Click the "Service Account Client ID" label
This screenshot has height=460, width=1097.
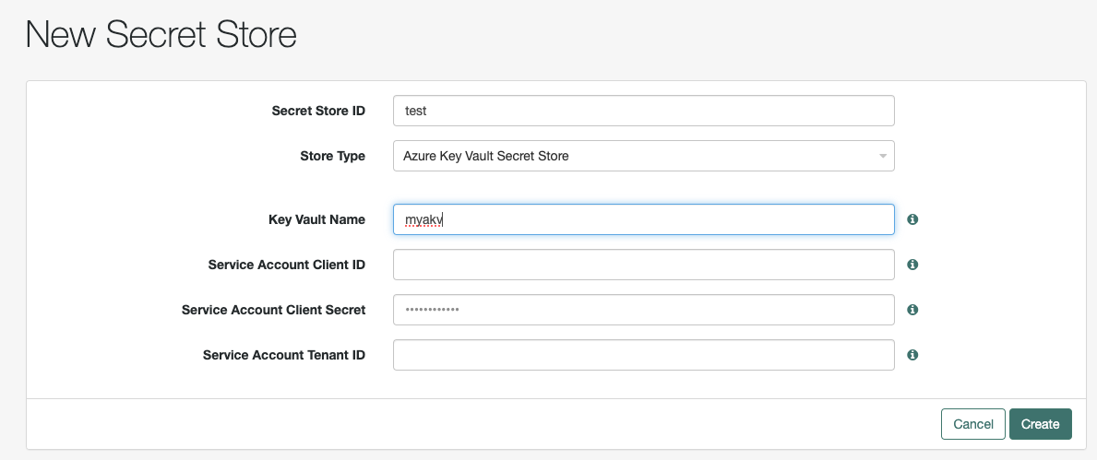point(287,265)
